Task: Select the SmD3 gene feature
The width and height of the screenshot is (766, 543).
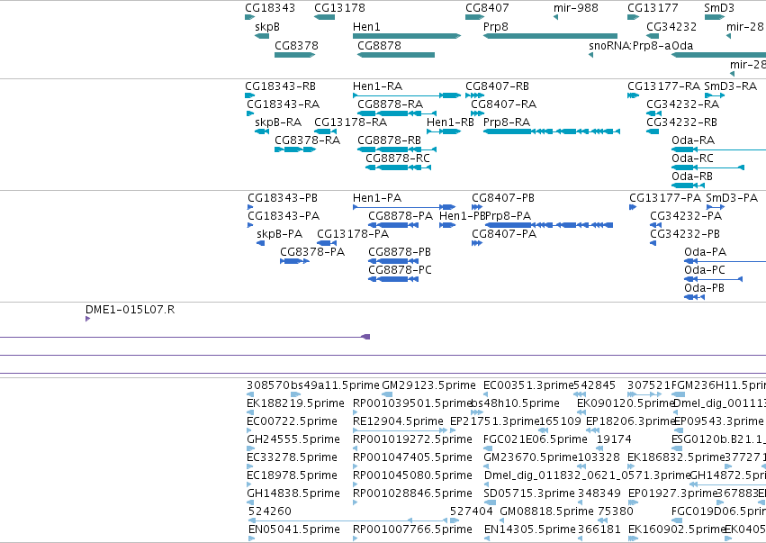Action: (x=714, y=17)
